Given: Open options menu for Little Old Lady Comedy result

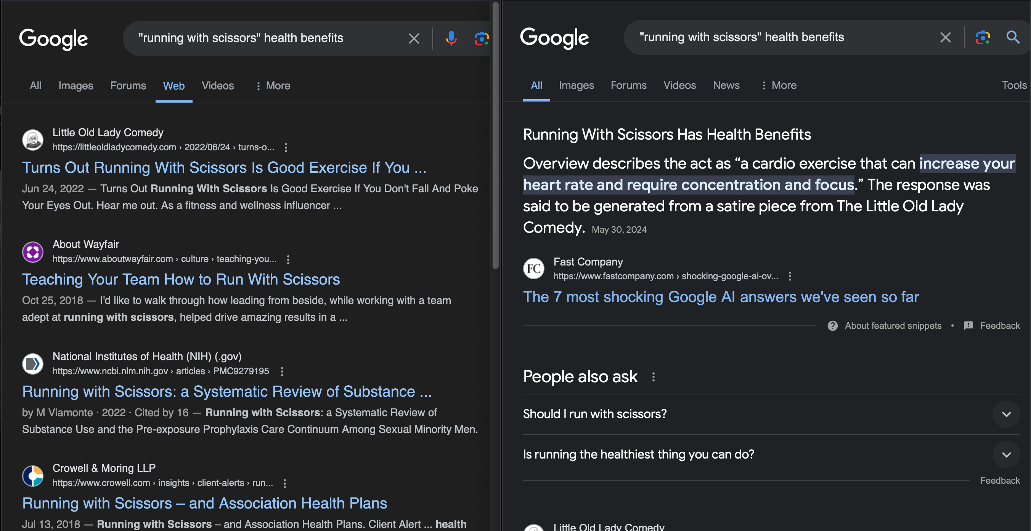Looking at the screenshot, I should 286,147.
